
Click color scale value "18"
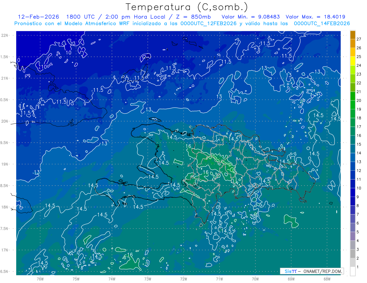click(x=359, y=118)
